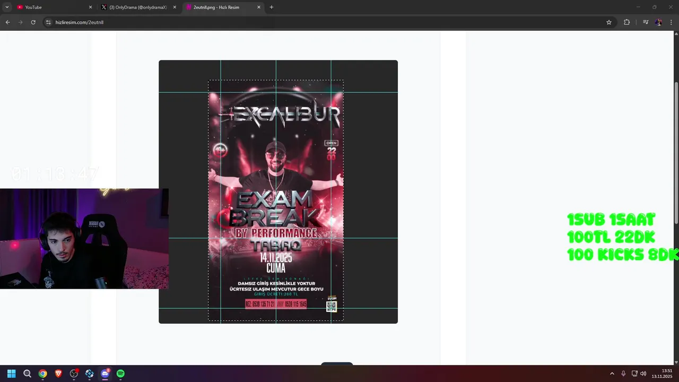This screenshot has width=679, height=382.
Task: Open the Extensions puzzle icon
Action: [x=626, y=22]
